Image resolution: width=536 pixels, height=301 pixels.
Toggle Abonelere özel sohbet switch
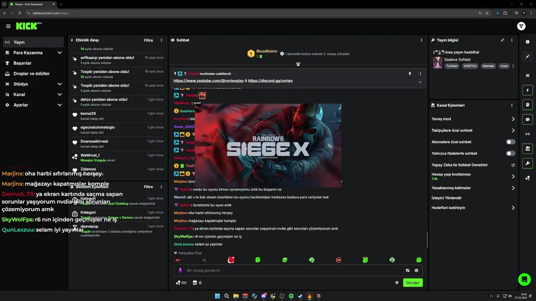tap(511, 142)
